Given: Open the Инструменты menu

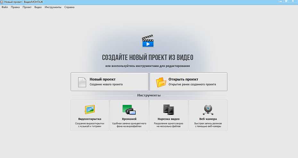Looking at the screenshot, I should [53, 7].
